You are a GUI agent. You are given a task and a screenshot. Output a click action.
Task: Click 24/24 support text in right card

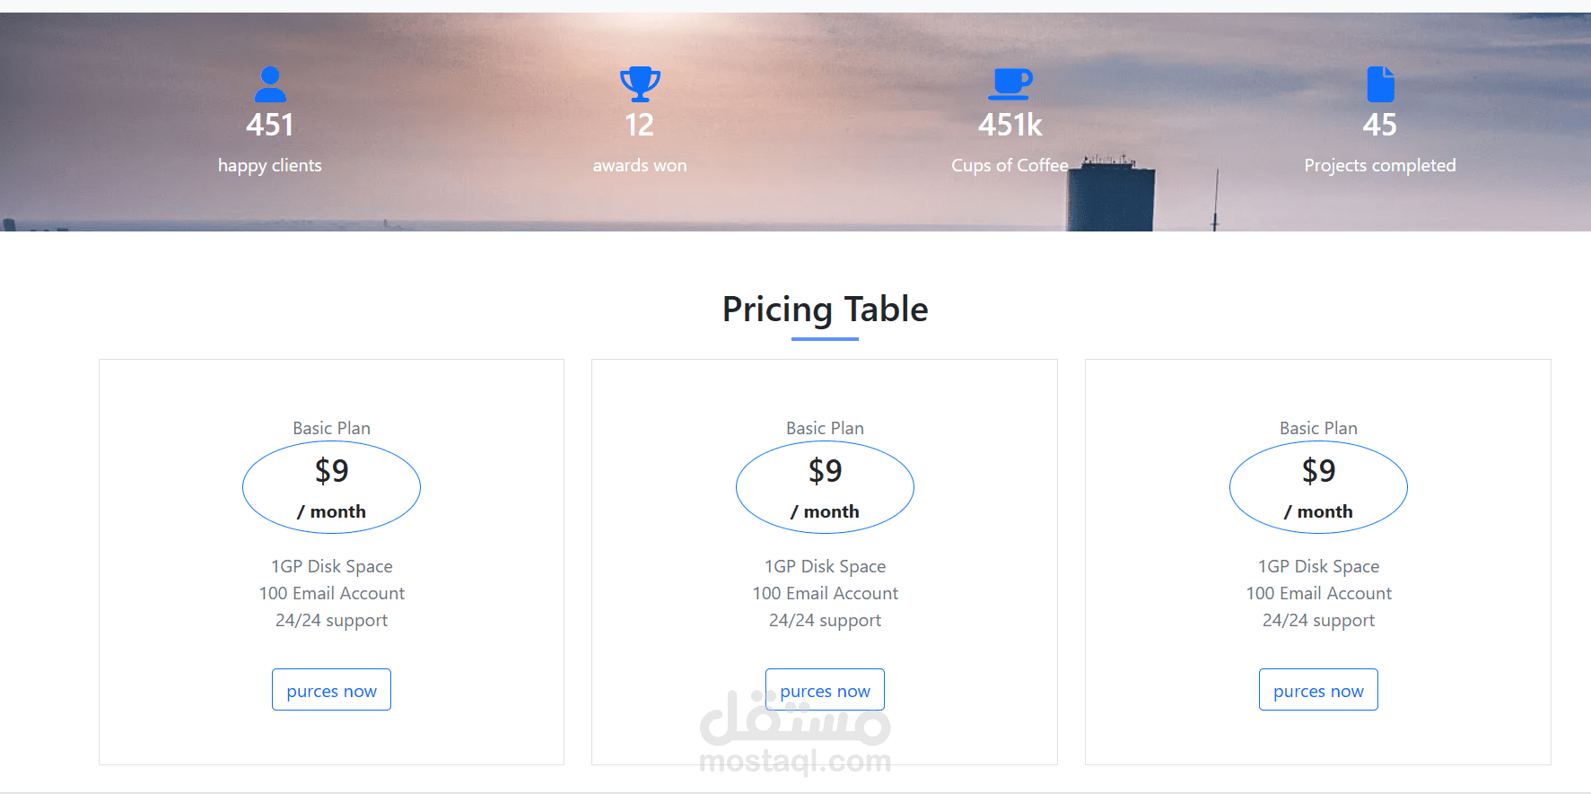click(x=1318, y=620)
